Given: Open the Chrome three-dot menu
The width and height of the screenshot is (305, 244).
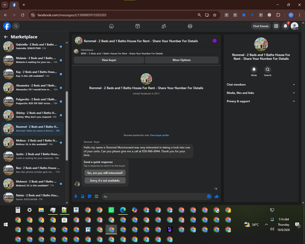Looking at the screenshot, I should click(300, 15).
